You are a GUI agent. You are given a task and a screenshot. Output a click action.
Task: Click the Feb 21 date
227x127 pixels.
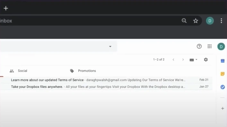click(x=204, y=80)
